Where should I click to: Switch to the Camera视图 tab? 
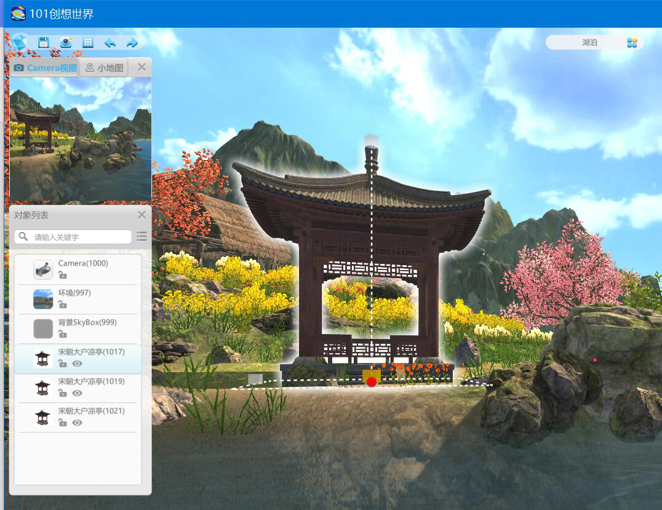coord(45,68)
